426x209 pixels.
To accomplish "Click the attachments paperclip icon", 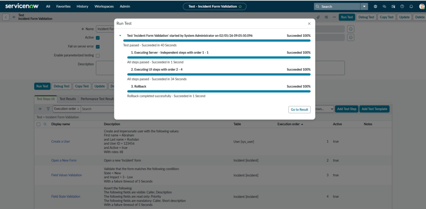I will [x=318, y=17].
